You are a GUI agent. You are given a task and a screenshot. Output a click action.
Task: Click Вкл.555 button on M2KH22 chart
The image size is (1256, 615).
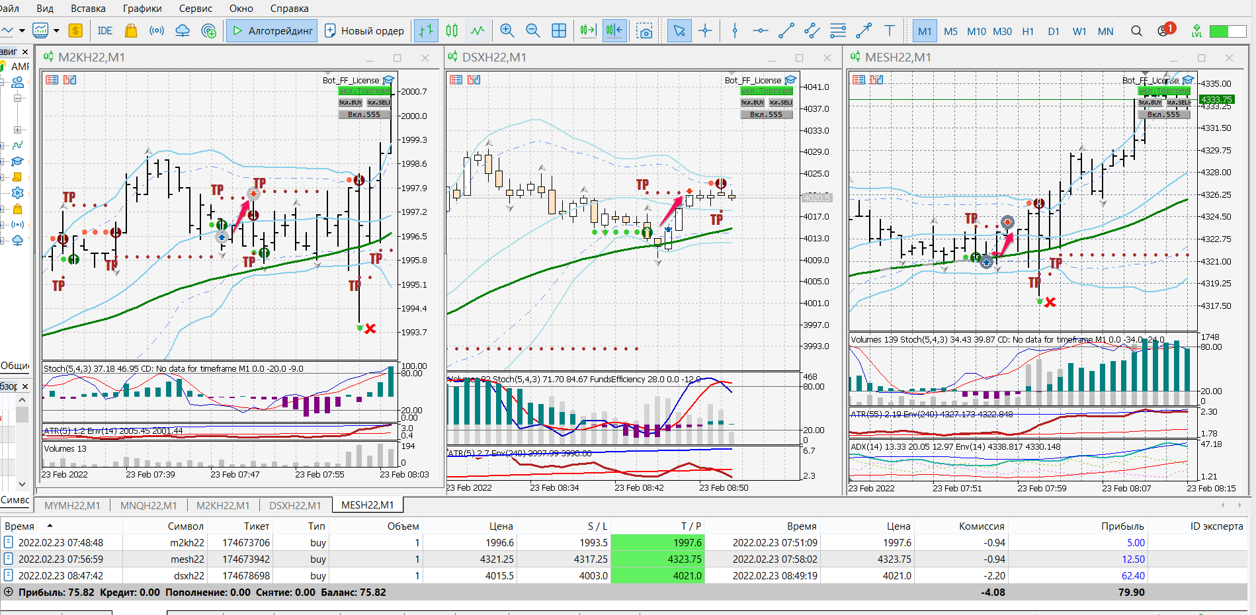(x=364, y=114)
